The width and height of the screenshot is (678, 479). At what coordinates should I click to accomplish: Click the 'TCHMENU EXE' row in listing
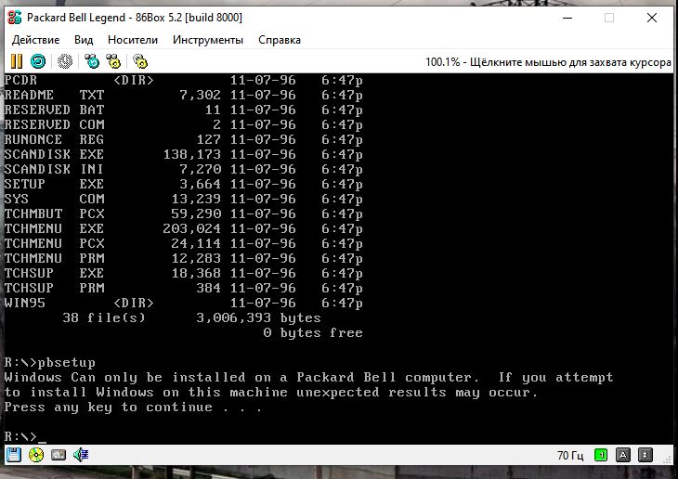(x=183, y=228)
